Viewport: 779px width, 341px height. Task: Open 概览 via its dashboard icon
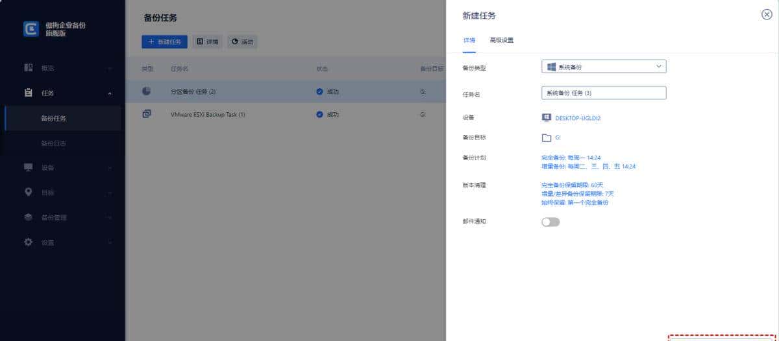point(28,67)
